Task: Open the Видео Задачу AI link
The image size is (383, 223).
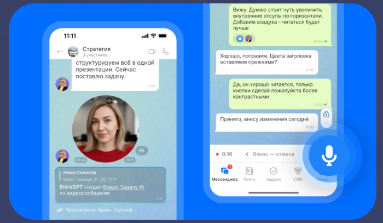Action: (x=123, y=187)
